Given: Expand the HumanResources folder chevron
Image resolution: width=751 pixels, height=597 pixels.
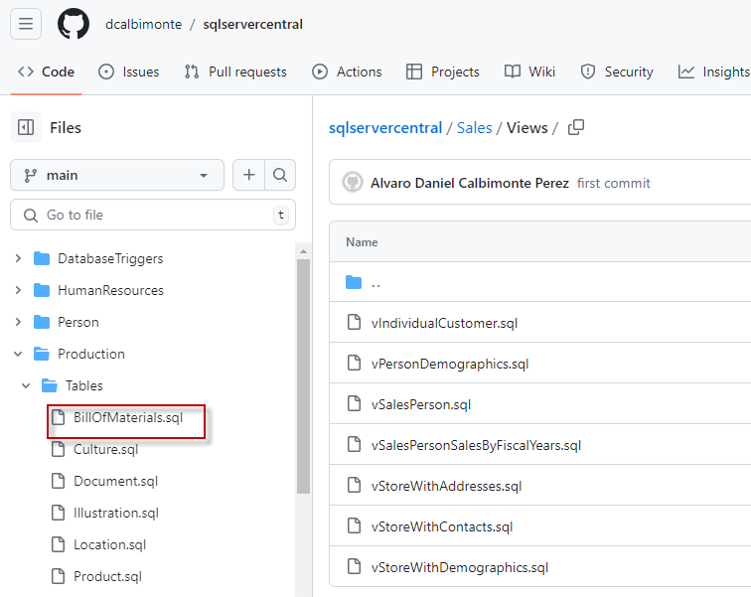Looking at the screenshot, I should click(18, 290).
